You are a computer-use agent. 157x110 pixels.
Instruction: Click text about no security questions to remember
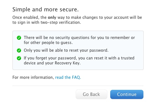point(79,38)
